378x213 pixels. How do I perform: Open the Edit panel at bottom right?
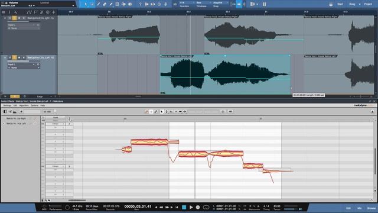point(348,208)
